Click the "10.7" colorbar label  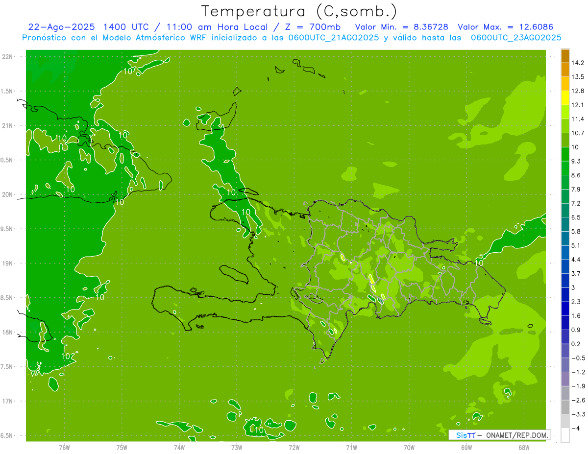click(578, 133)
